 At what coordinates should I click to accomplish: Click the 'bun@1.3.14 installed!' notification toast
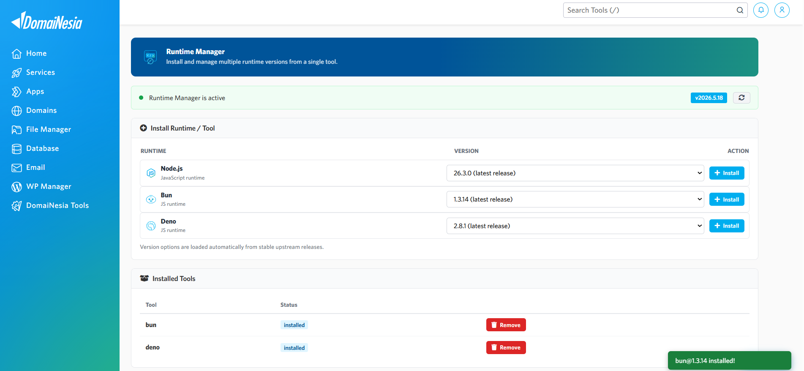click(729, 360)
